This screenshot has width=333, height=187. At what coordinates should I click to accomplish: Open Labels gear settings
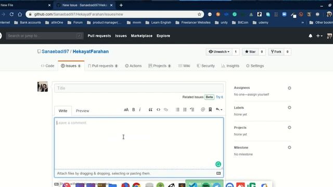pyautogui.click(x=289, y=108)
